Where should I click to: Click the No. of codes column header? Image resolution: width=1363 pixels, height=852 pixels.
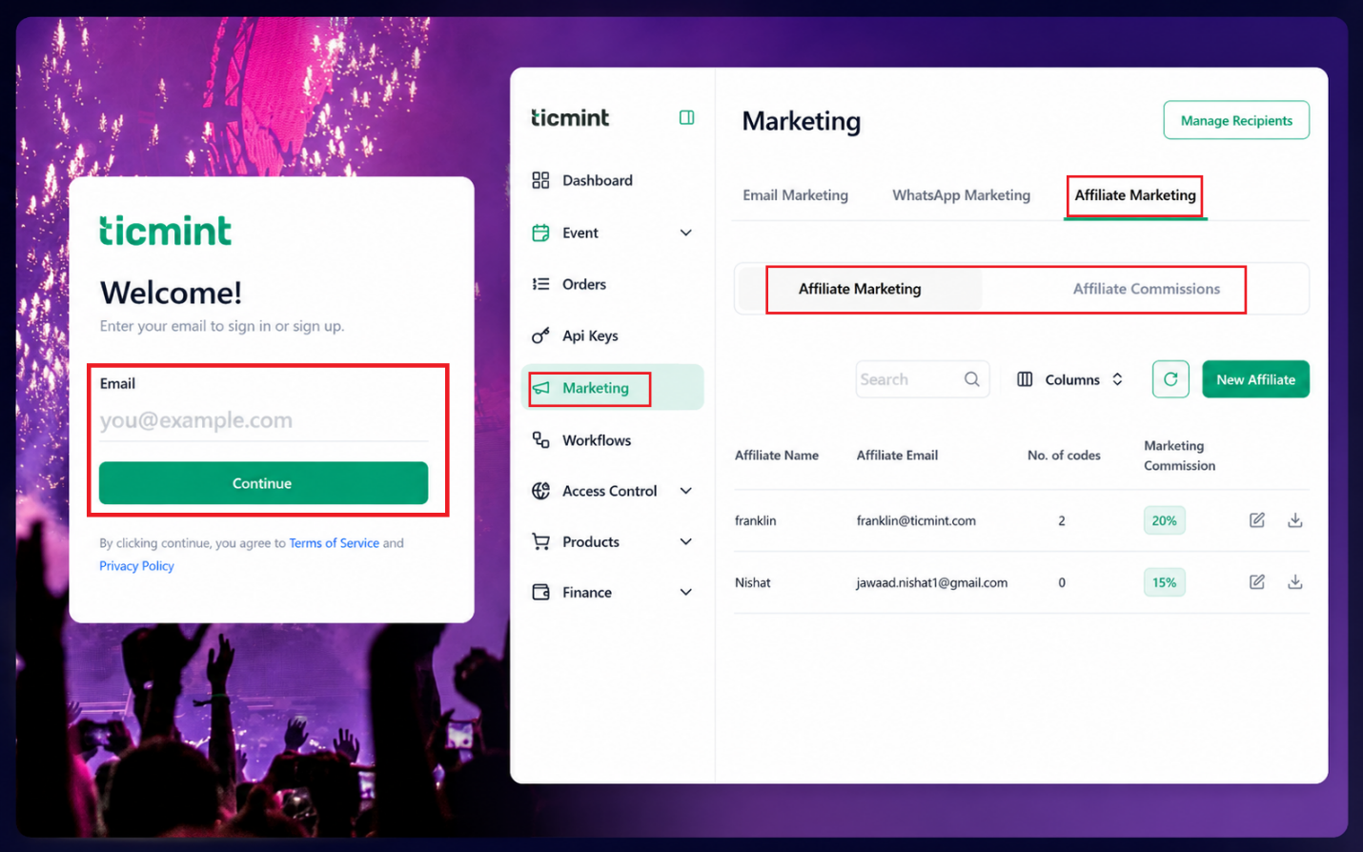(x=1064, y=456)
